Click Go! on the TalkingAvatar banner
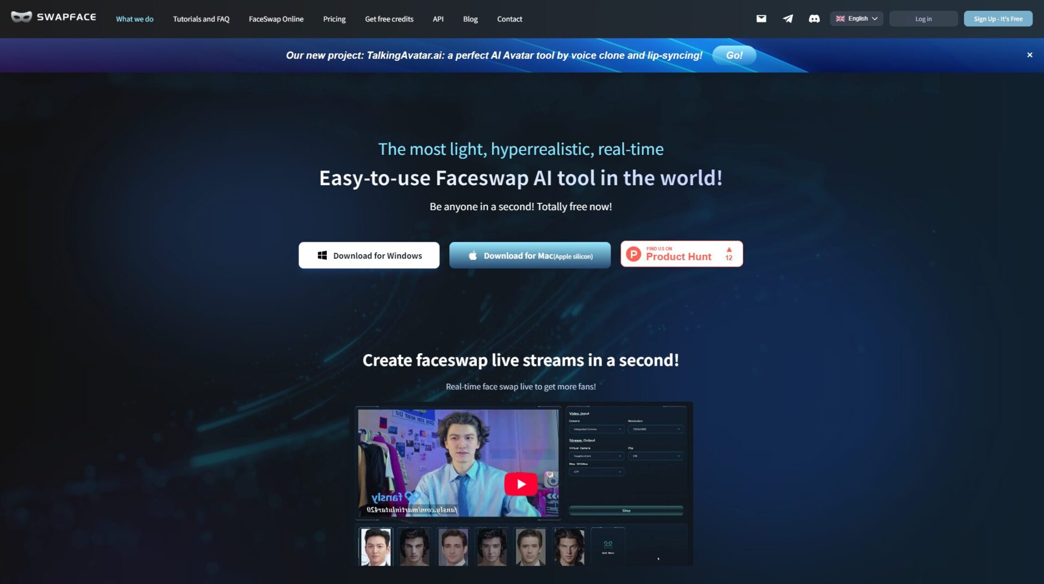This screenshot has height=584, width=1044. pos(734,55)
